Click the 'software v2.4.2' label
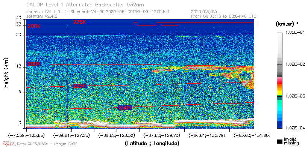 point(42,16)
